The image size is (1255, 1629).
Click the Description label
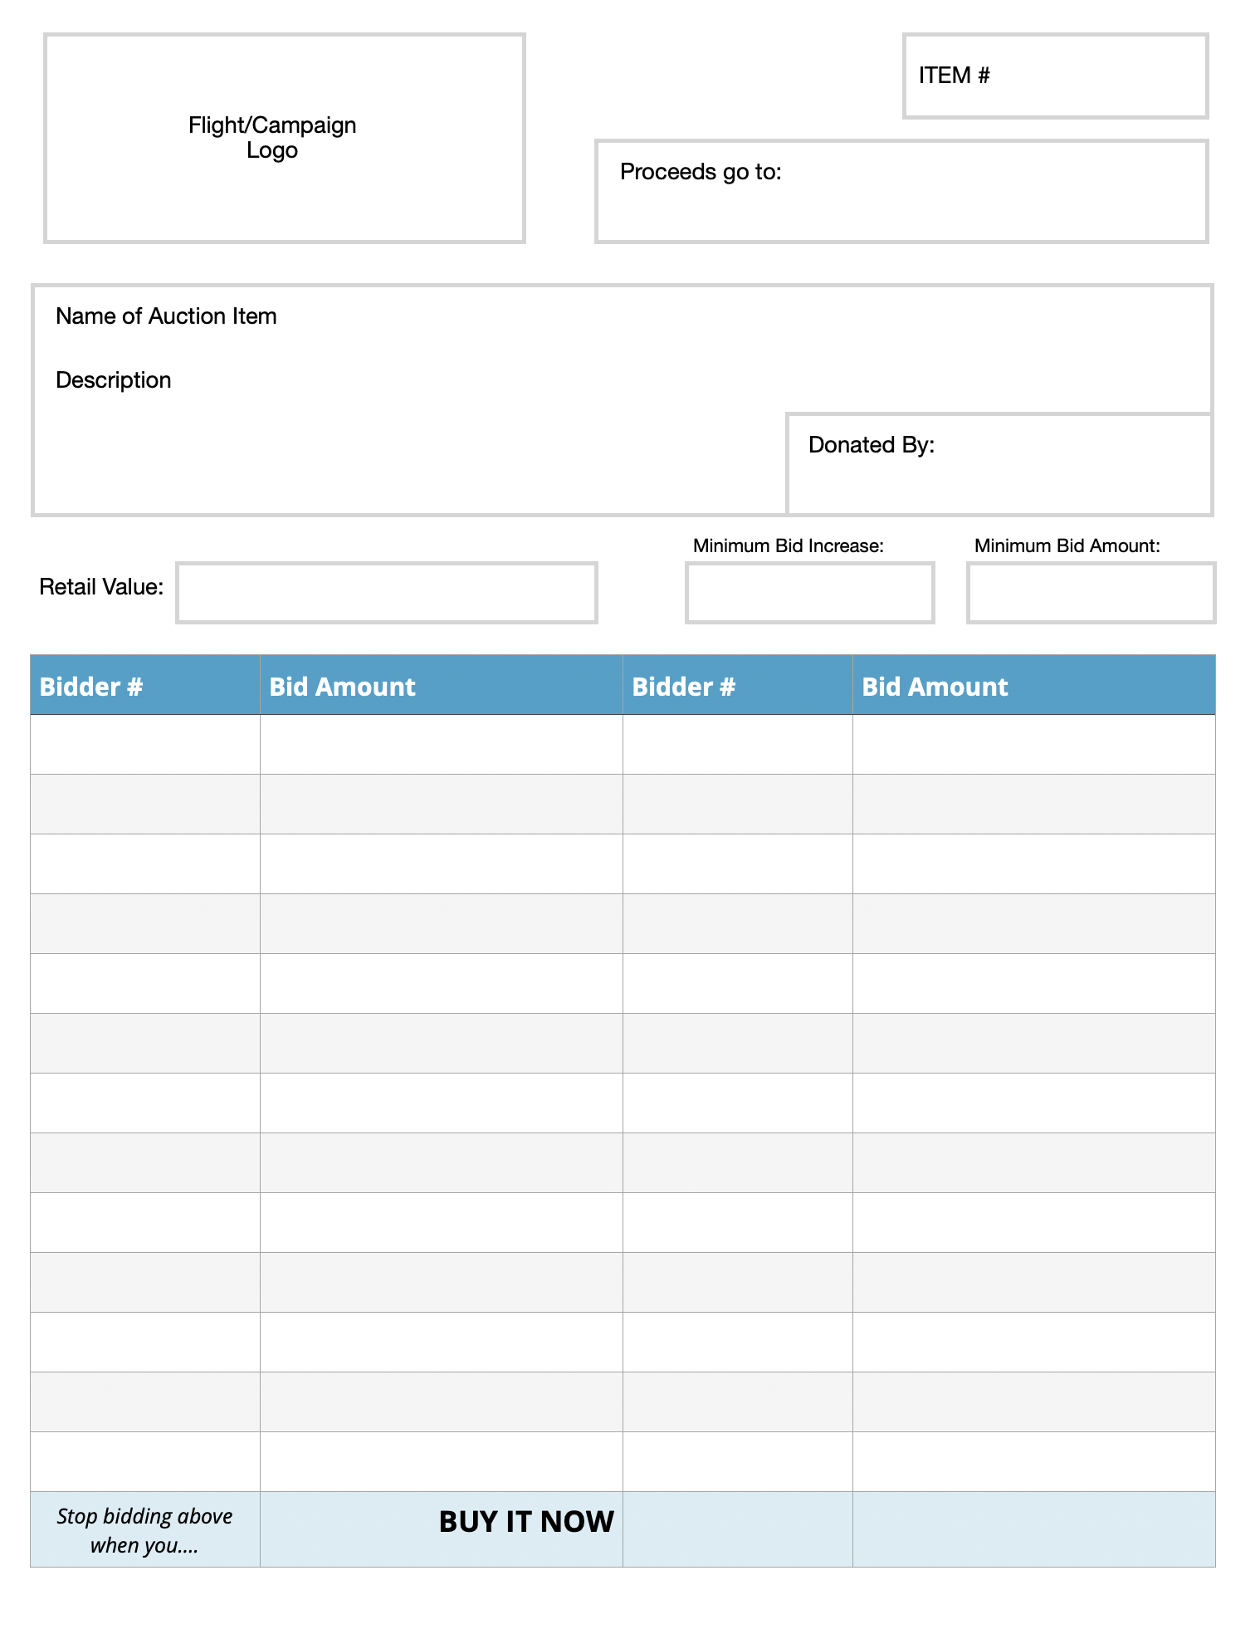point(114,380)
